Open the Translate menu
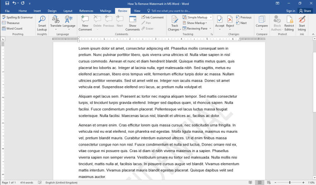This screenshot has width=316, height=185. pyautogui.click(x=56, y=23)
